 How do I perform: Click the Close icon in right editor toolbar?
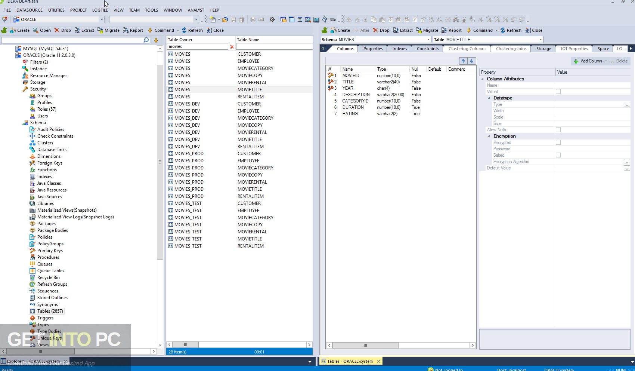[528, 30]
